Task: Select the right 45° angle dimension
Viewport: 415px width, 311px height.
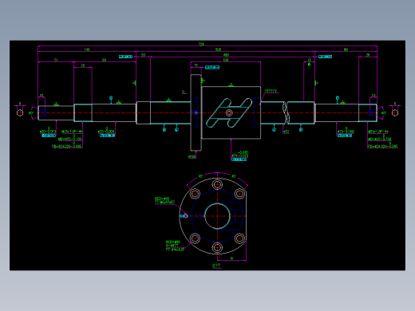Action: (234, 176)
